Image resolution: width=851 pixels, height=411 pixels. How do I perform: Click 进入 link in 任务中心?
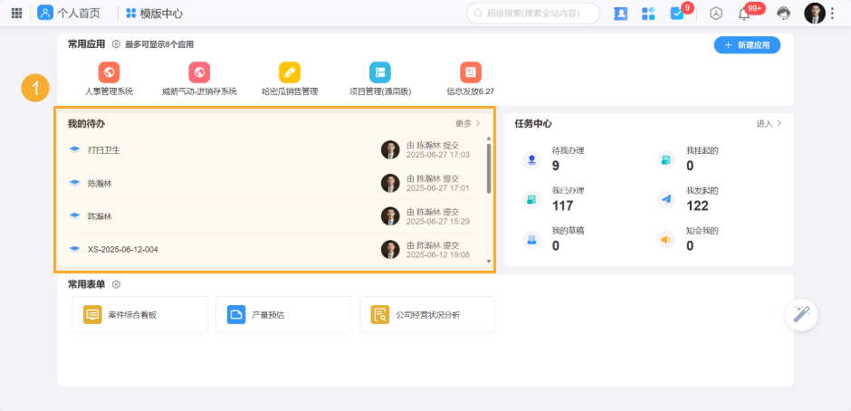coord(769,123)
